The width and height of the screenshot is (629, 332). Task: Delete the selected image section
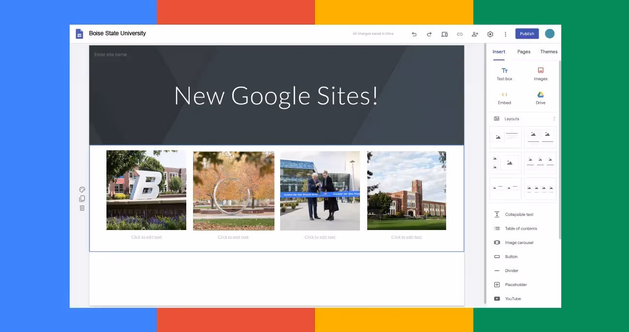coord(82,208)
